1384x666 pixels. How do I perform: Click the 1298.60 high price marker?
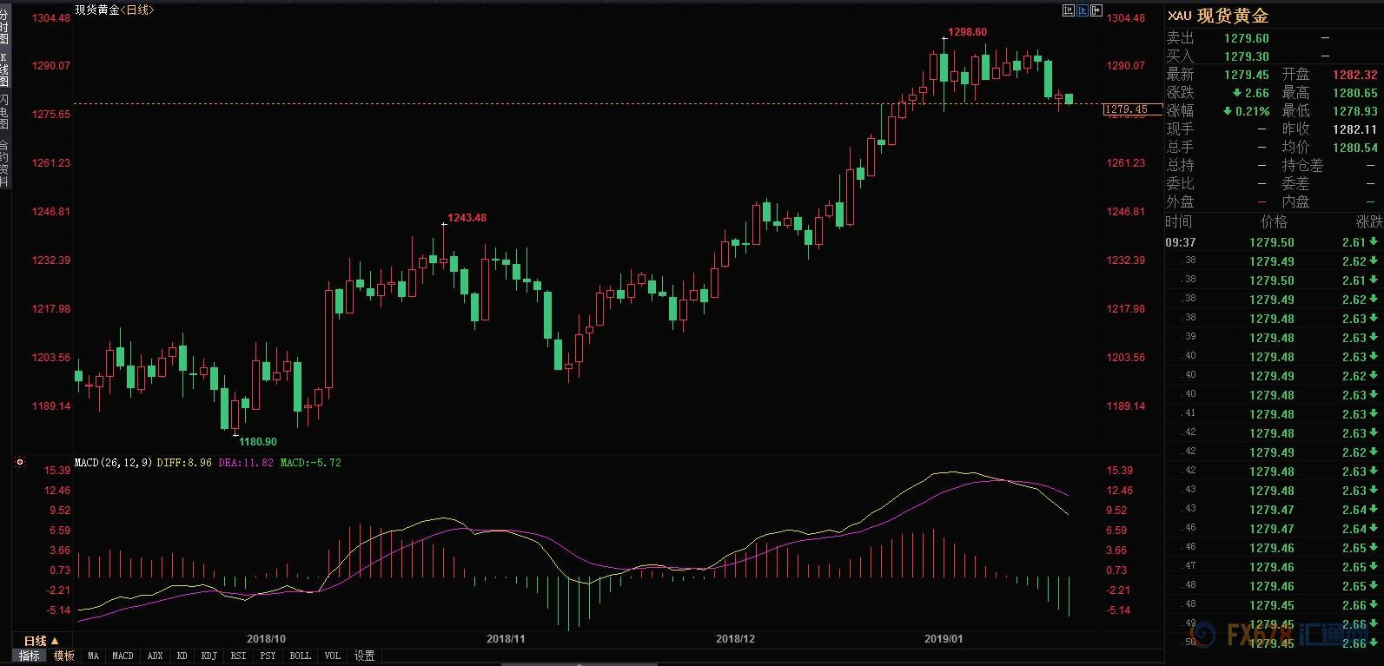(x=967, y=32)
